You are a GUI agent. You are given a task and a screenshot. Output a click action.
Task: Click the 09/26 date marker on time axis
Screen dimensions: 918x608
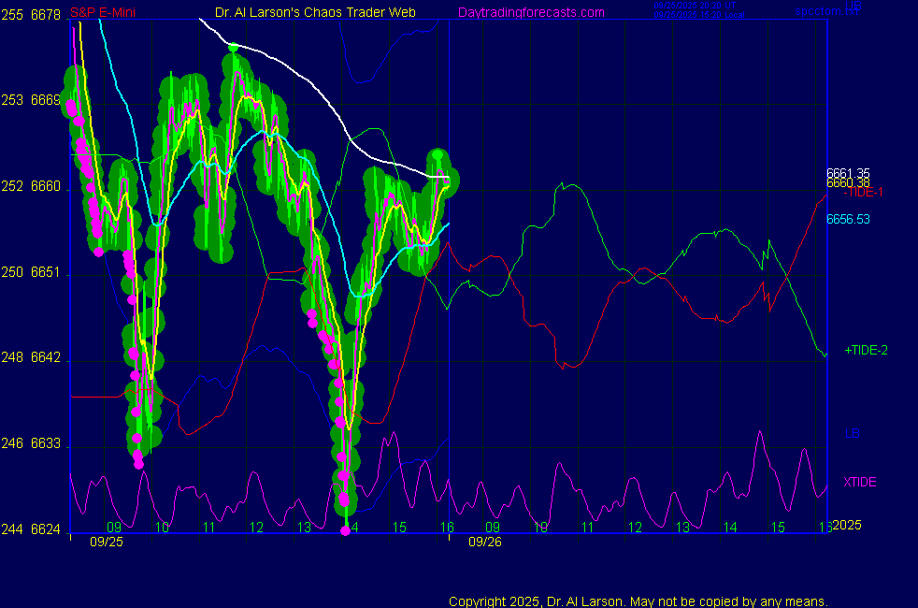483,541
